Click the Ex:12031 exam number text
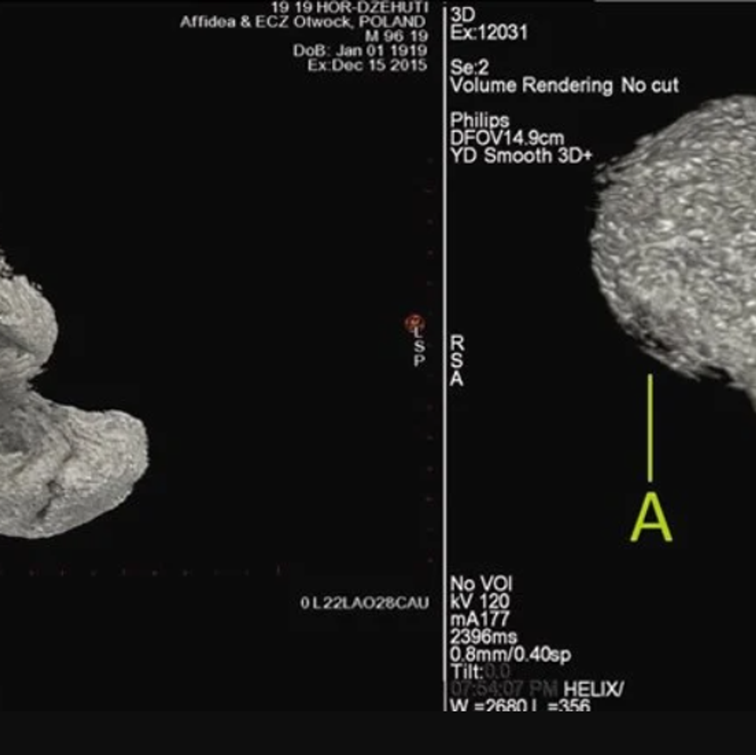This screenshot has width=756, height=755. pos(489,32)
